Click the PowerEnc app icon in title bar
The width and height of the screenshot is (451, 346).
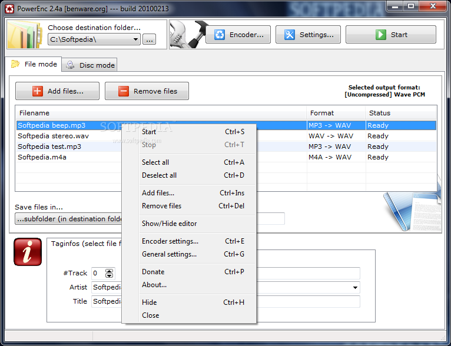click(x=9, y=9)
